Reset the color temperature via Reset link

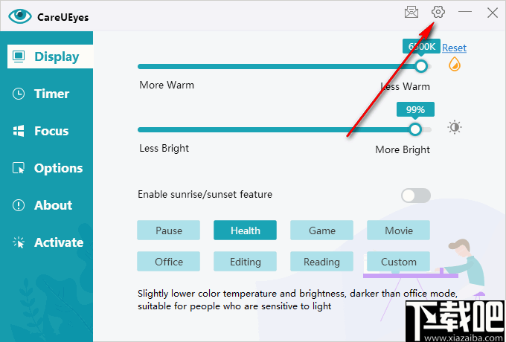454,48
